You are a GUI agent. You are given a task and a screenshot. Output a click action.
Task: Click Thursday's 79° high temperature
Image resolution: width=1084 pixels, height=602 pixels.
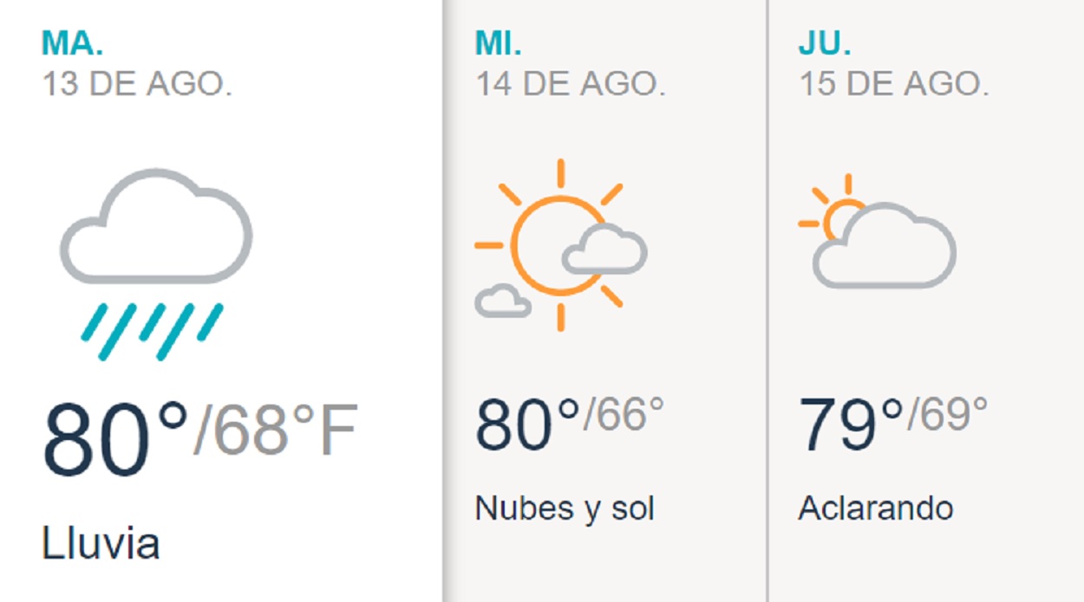point(851,423)
